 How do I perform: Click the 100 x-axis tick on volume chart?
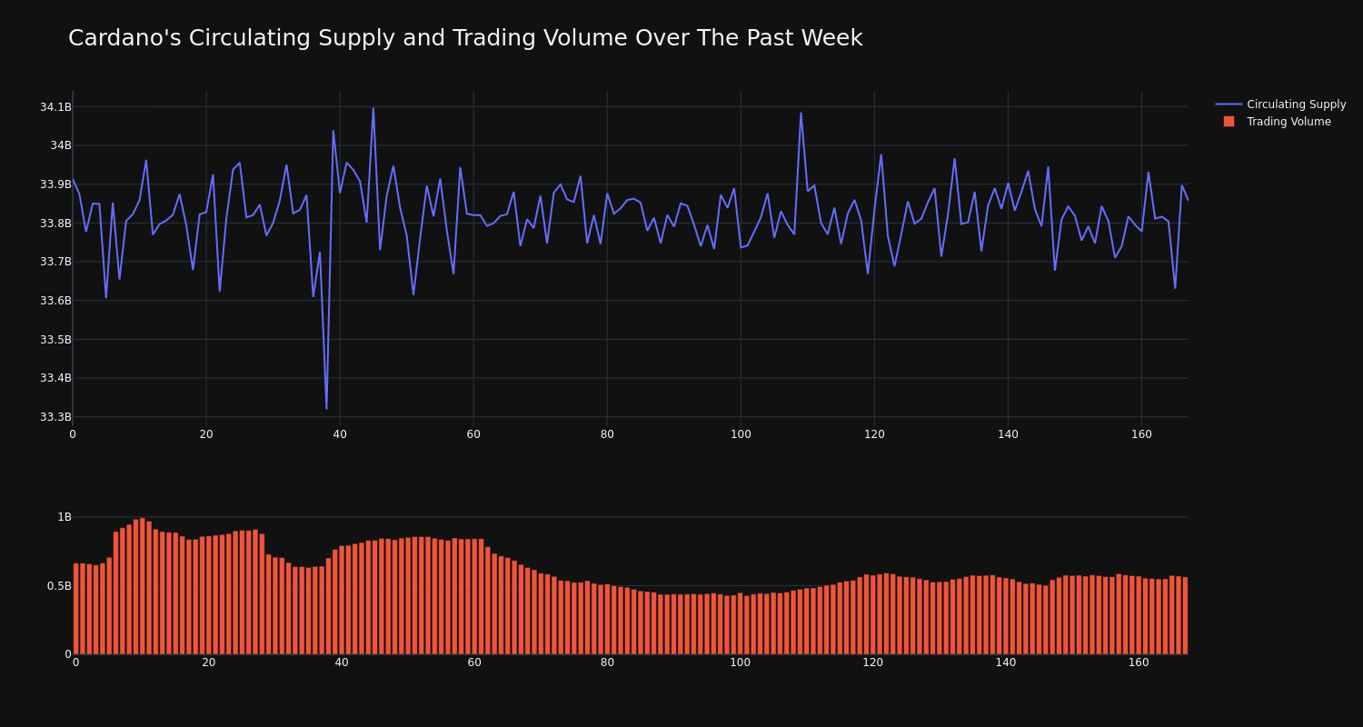click(741, 662)
